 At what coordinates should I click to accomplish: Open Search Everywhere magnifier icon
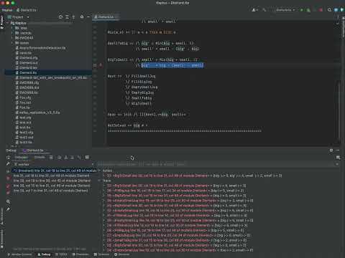329,10
